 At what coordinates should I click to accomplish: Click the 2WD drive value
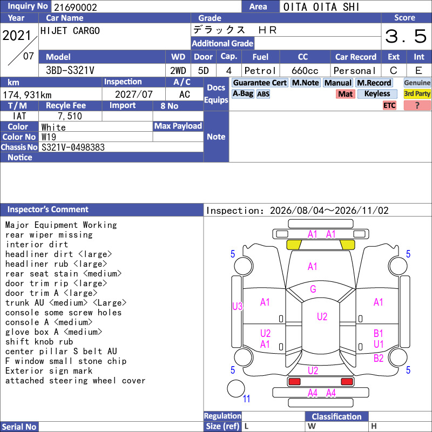[178, 71]
